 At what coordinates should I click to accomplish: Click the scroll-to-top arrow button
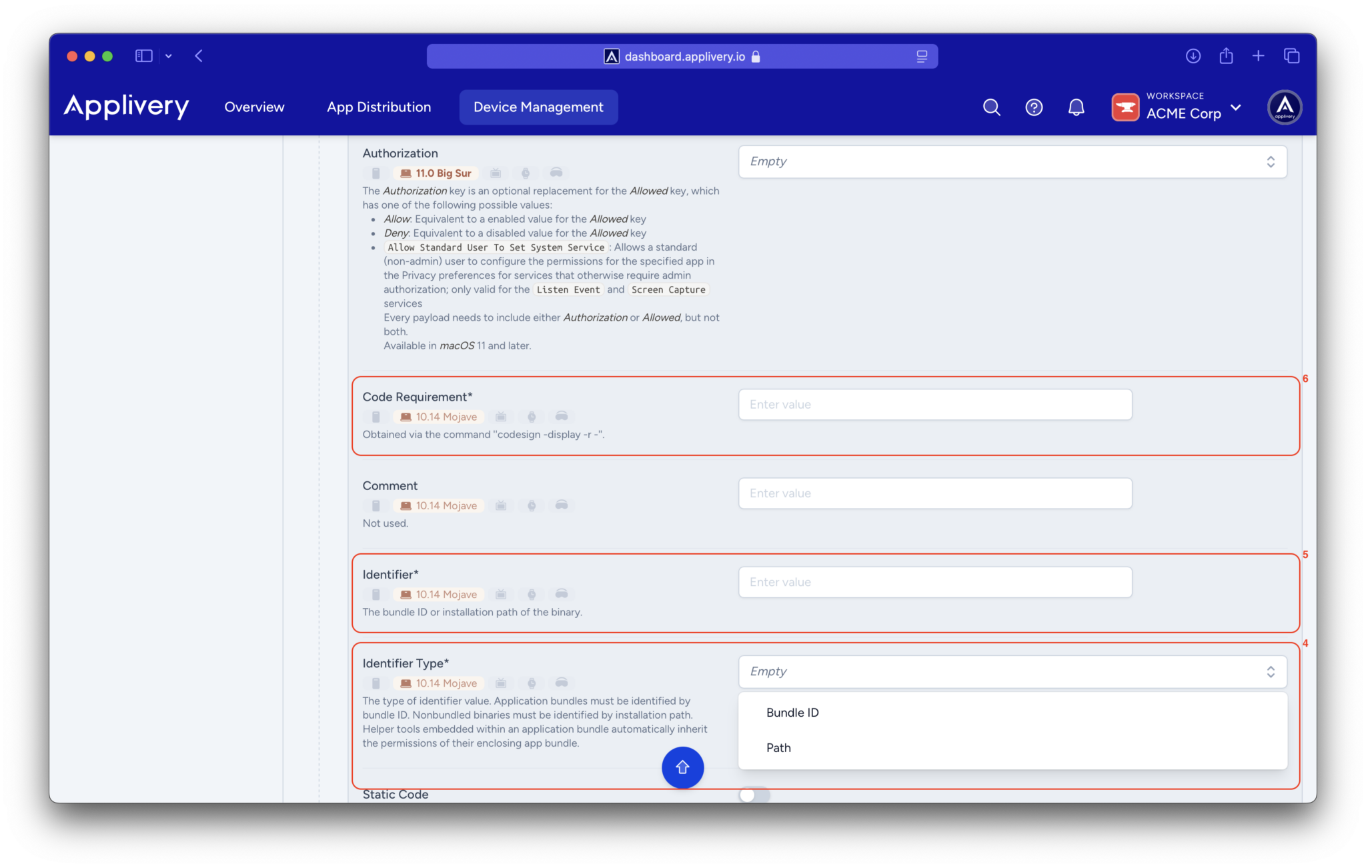[682, 767]
